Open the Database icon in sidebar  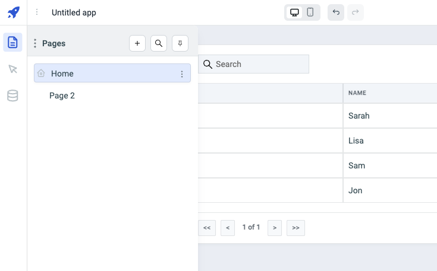click(x=13, y=95)
